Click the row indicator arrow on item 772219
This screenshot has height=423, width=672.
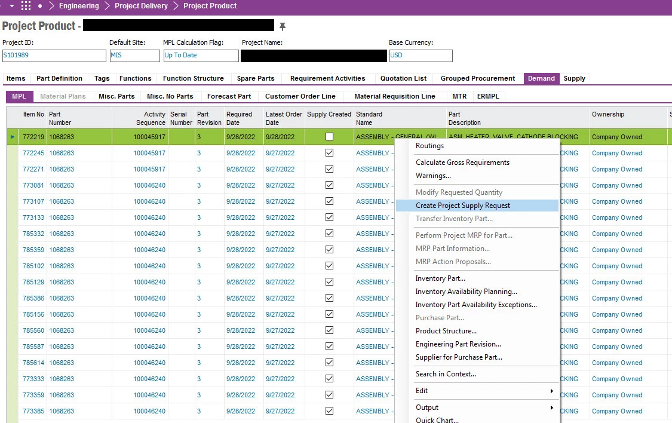(x=13, y=137)
